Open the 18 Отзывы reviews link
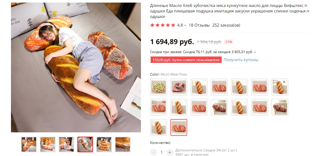The image size is (316, 156). click(x=199, y=25)
